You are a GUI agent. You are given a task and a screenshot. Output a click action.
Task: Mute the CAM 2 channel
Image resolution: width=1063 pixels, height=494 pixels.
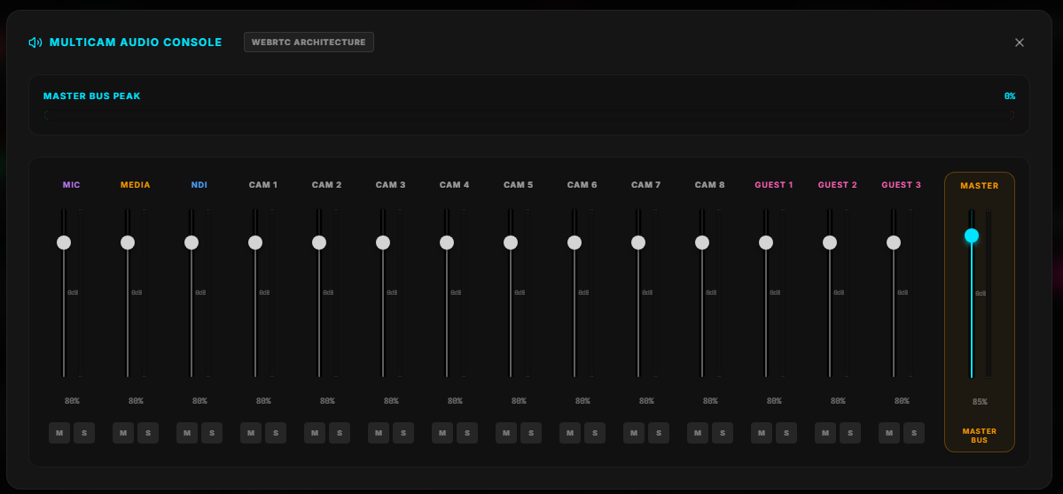pyautogui.click(x=315, y=433)
